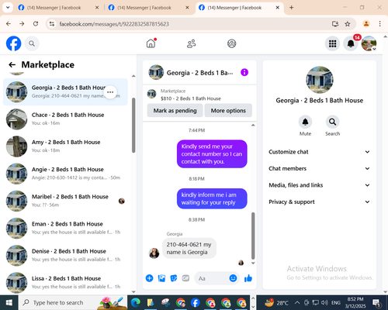Open profile circle icon in top navigation

[231, 43]
